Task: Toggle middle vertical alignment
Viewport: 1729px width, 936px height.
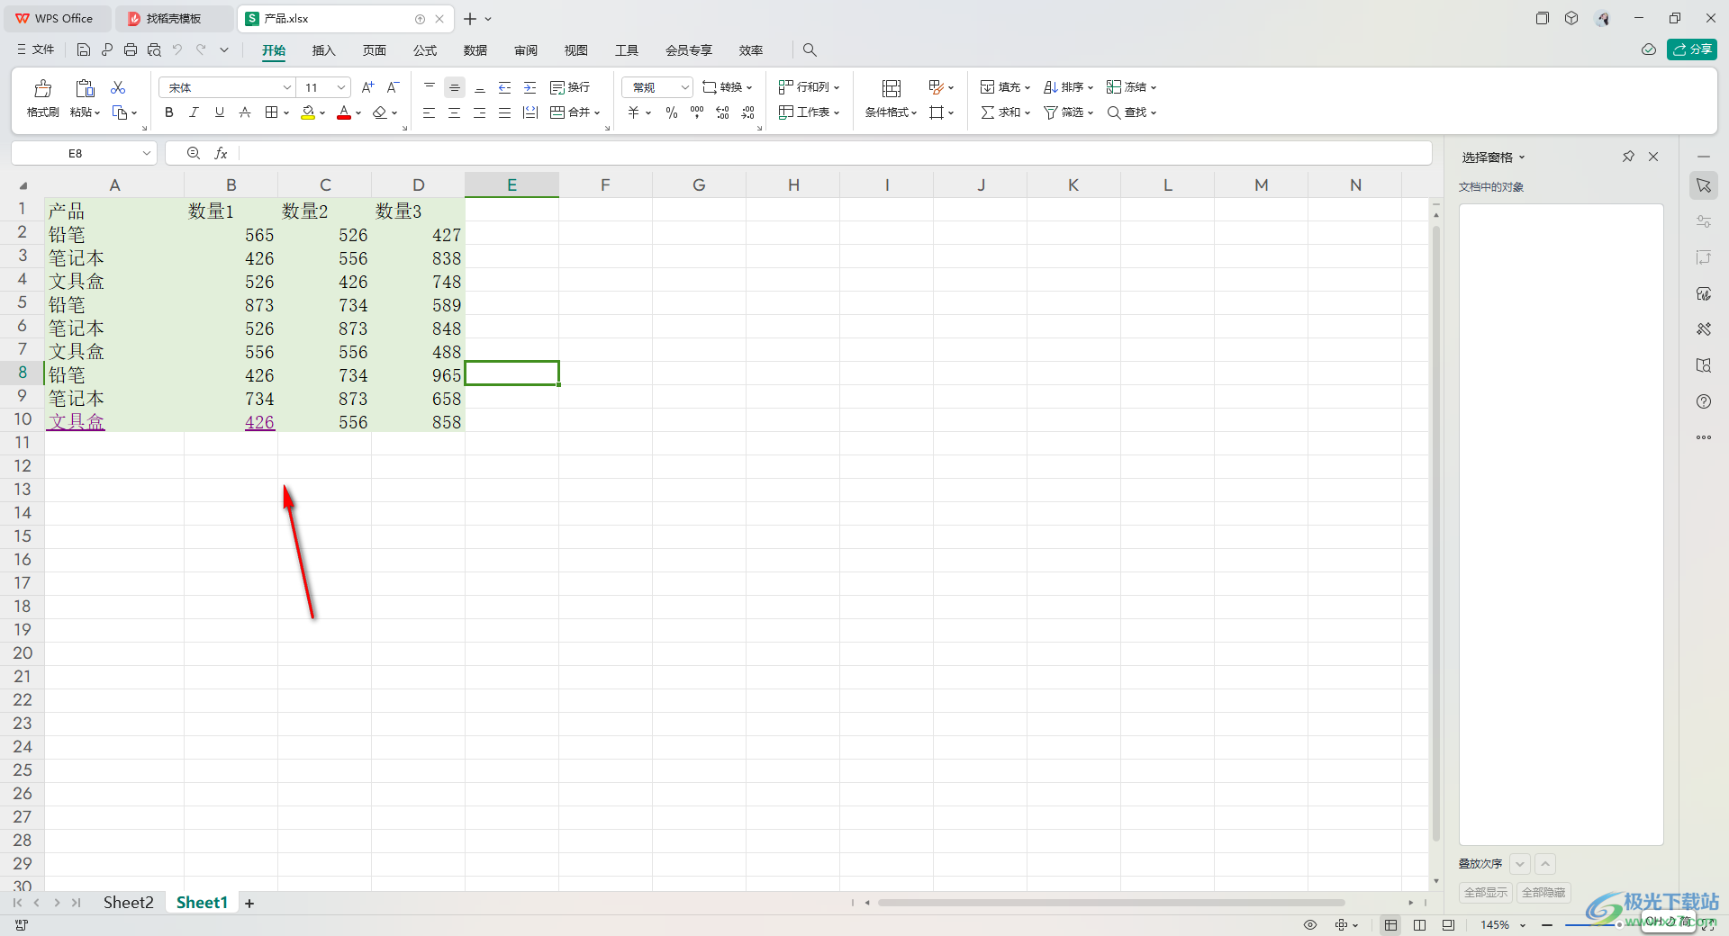Action: coord(455,87)
